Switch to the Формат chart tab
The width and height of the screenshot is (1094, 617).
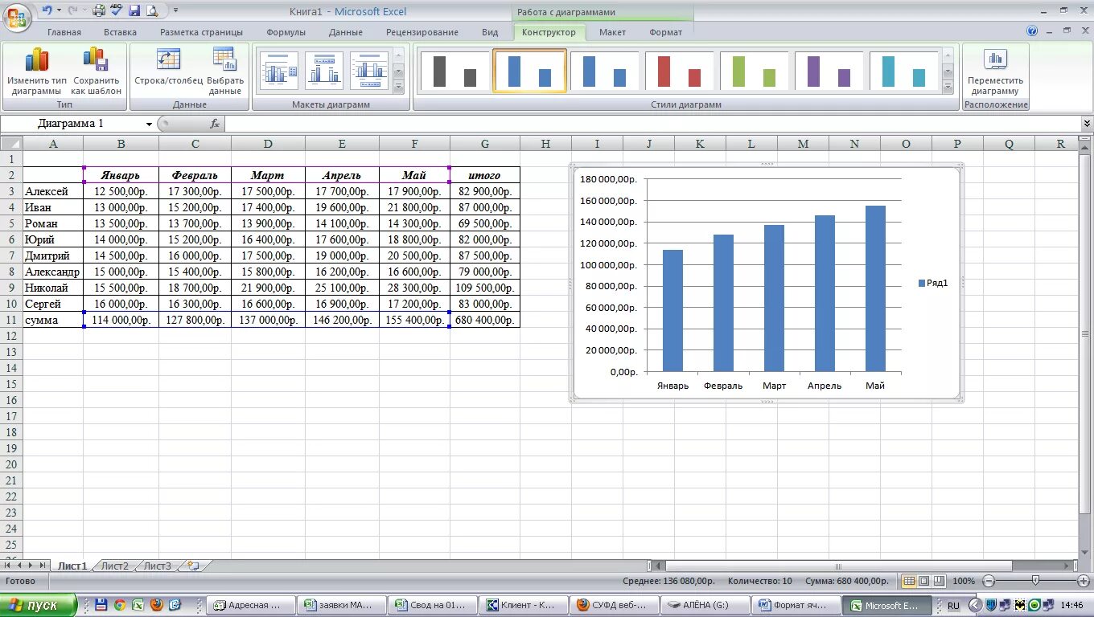point(665,32)
